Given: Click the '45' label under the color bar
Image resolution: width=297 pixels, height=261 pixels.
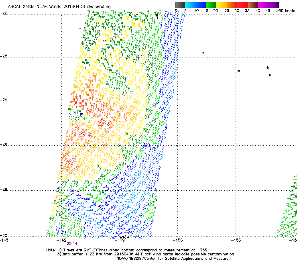Looking at the screenshot, I should [x=268, y=11].
